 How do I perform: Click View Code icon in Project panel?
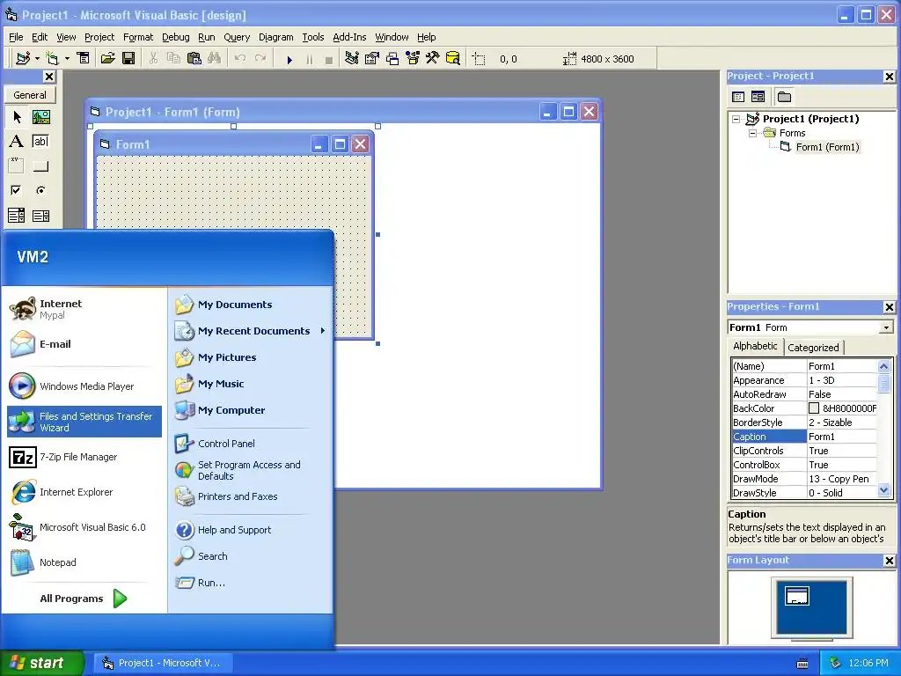pos(738,97)
